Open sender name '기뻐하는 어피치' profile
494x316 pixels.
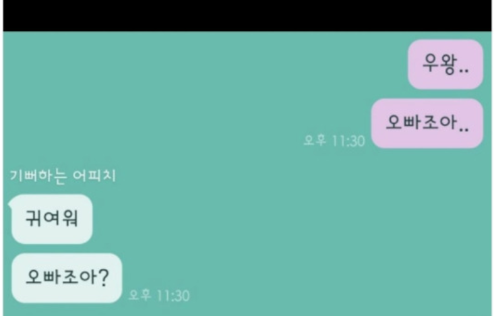[x=63, y=176]
